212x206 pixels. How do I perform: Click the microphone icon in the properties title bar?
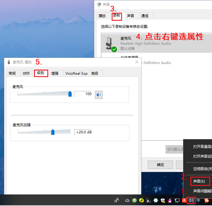click(x=9, y=62)
